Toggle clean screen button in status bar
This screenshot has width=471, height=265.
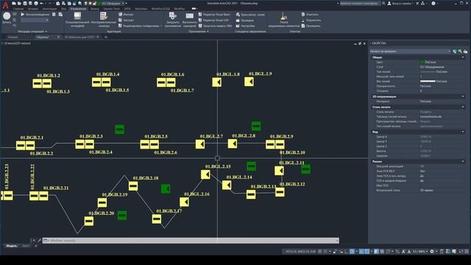461,251
